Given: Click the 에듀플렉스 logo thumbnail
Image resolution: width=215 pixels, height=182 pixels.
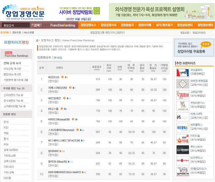Looking at the screenshot, I should [183, 128].
